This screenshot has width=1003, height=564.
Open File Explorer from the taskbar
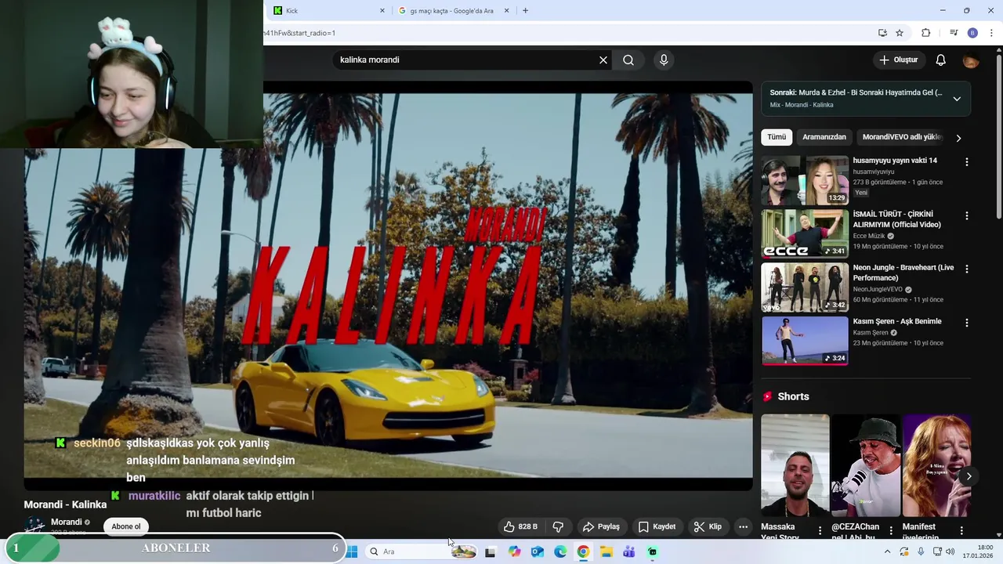pyautogui.click(x=607, y=551)
